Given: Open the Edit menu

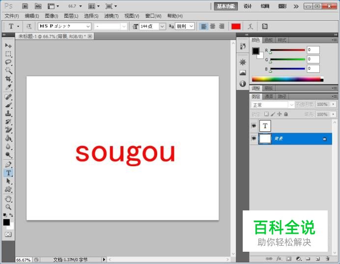Looking at the screenshot, I should (x=31, y=16).
